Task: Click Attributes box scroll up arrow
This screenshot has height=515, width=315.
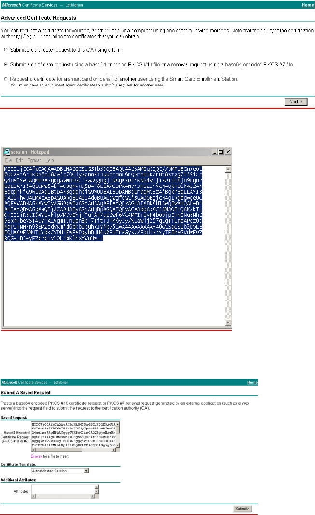Action: coord(96,487)
